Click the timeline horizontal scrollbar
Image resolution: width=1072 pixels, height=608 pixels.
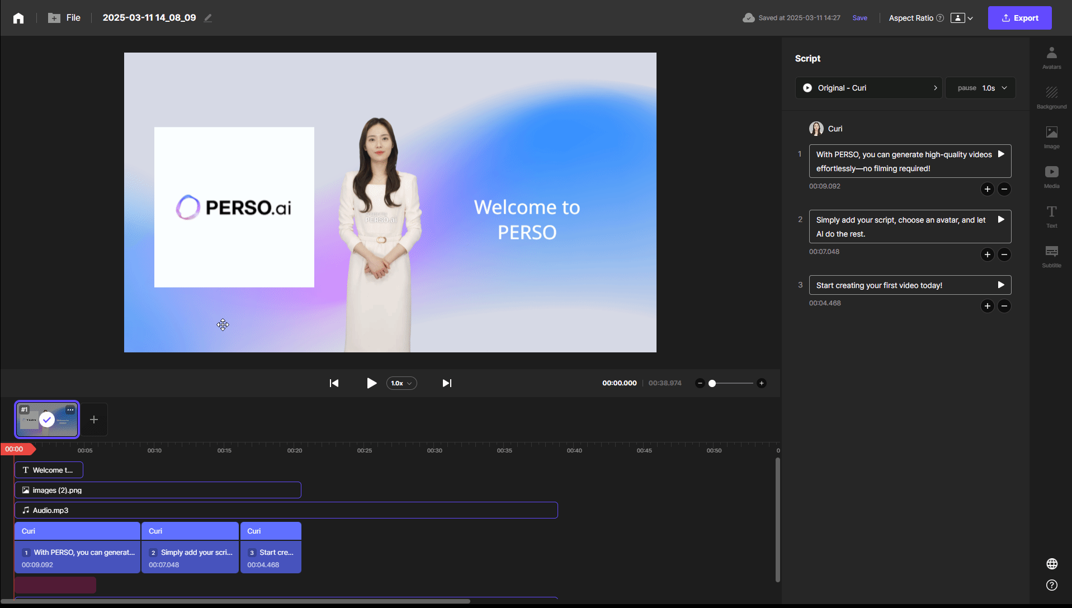tap(235, 601)
